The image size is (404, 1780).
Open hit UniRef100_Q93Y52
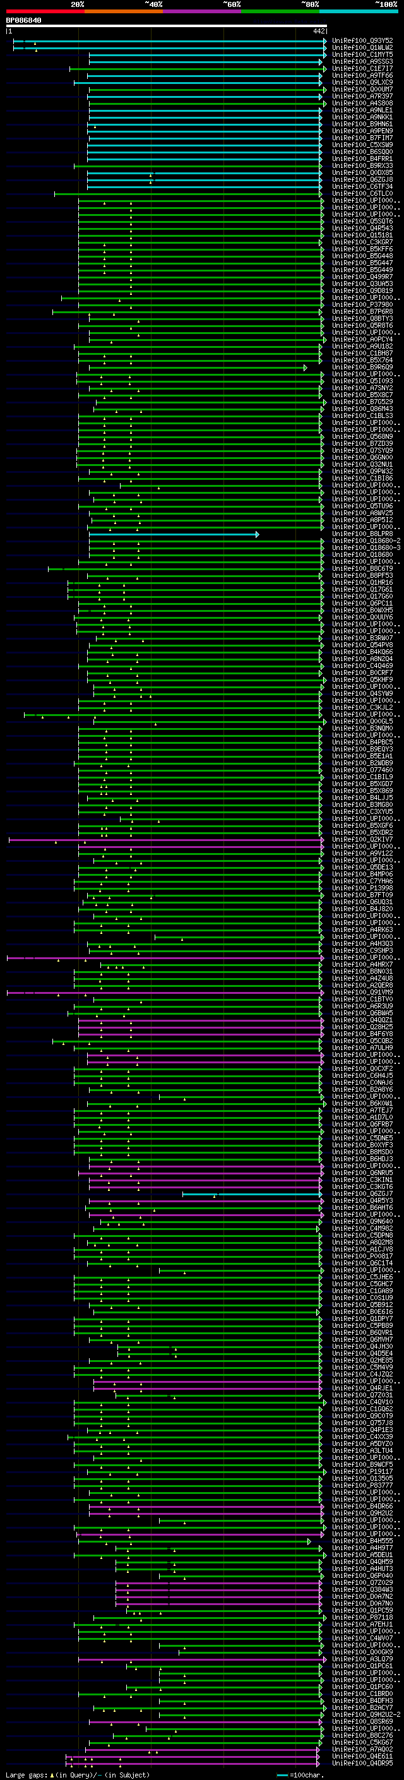pyautogui.click(x=362, y=41)
